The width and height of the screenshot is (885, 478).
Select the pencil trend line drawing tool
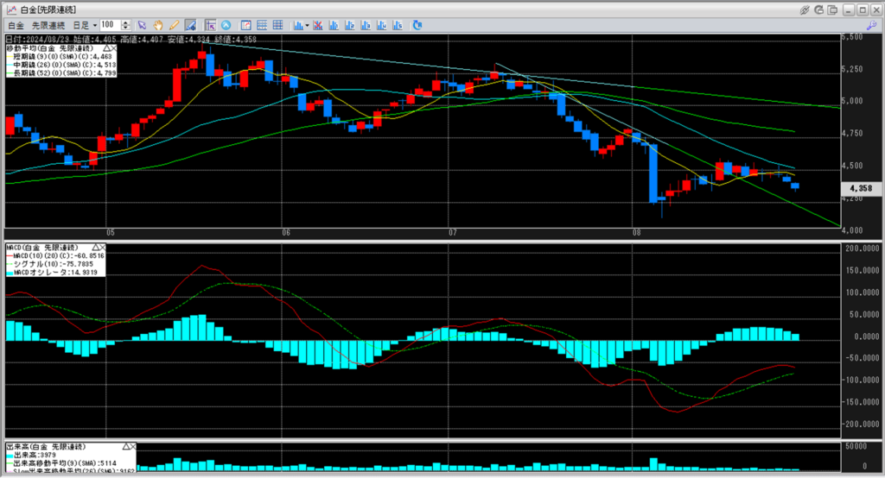[x=173, y=25]
